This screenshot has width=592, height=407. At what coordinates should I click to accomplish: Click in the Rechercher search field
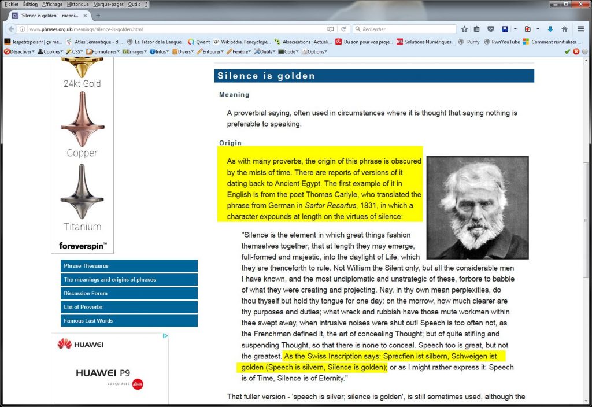(405, 29)
